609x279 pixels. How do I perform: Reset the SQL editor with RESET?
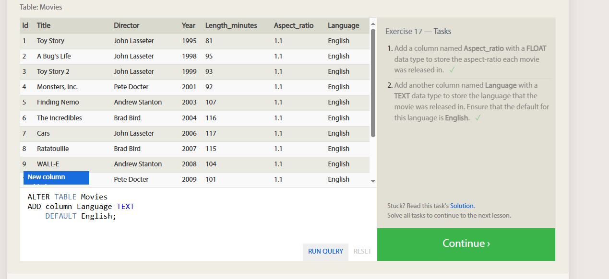pos(362,252)
